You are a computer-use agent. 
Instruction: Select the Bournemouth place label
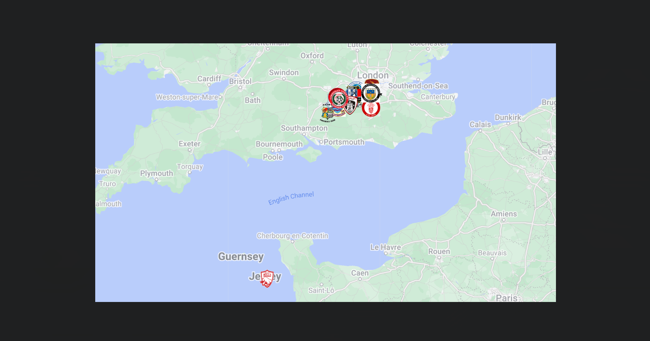point(279,144)
